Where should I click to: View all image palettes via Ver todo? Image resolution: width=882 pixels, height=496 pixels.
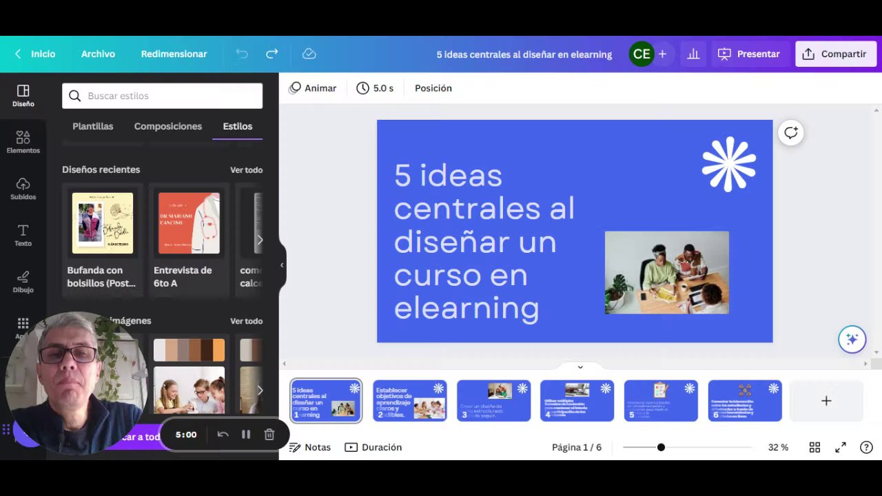pos(246,321)
